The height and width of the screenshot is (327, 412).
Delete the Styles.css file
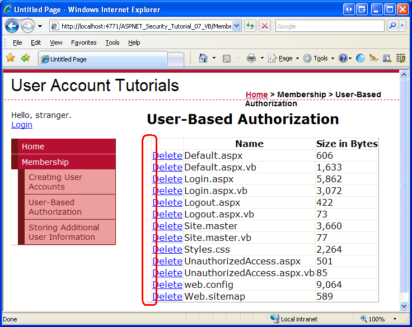click(167, 249)
